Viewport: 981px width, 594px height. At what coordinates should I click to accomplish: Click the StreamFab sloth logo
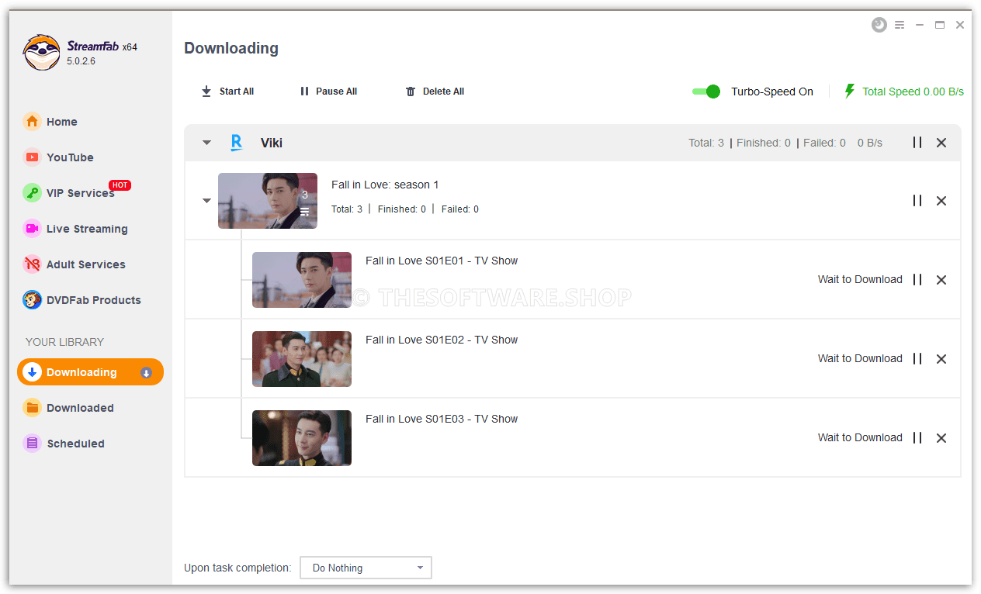tap(42, 53)
